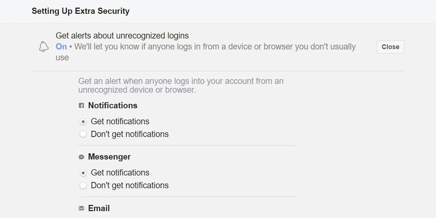Click the Close button
Viewport: 436px width, 218px height.
coord(390,47)
